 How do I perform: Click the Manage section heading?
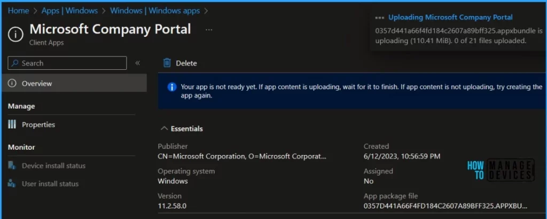coord(21,106)
